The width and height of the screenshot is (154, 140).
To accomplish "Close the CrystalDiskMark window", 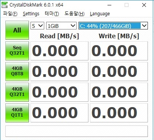I will [144, 5].
